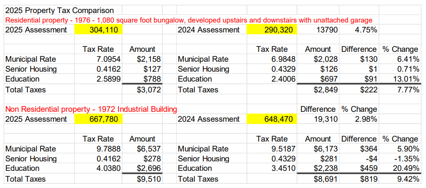
Task: Click the $819 total difference cell
Action: click(369, 179)
